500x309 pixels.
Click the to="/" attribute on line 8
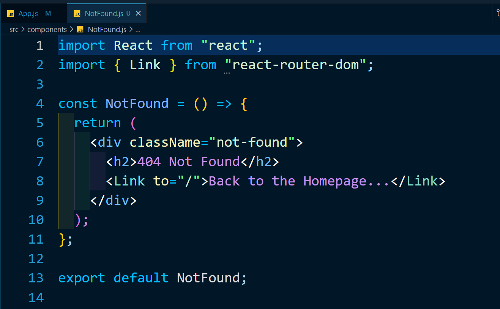pyautogui.click(x=177, y=181)
